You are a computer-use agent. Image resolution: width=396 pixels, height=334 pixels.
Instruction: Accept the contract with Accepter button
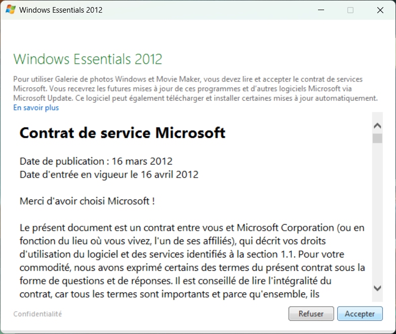pos(360,314)
